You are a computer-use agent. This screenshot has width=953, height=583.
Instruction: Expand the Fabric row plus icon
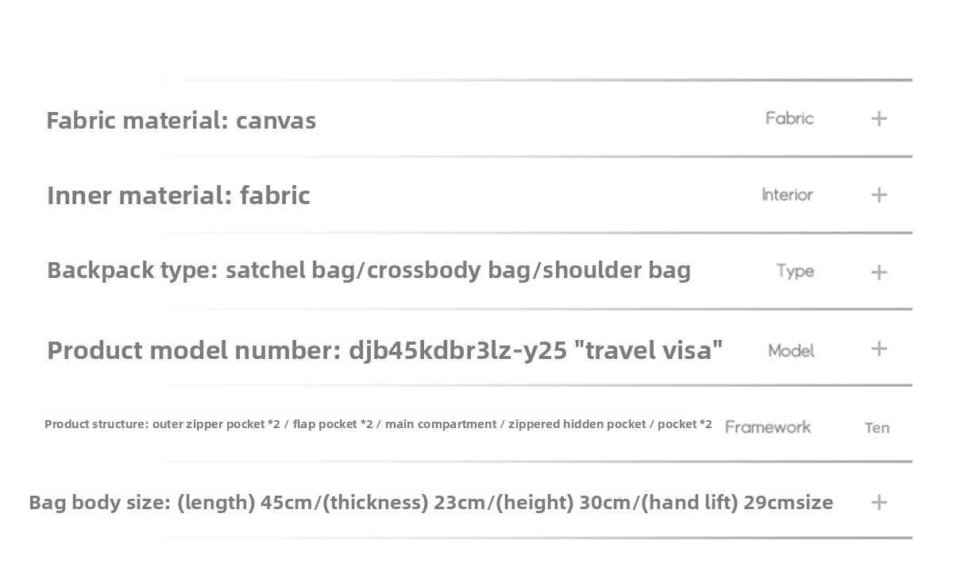click(878, 118)
